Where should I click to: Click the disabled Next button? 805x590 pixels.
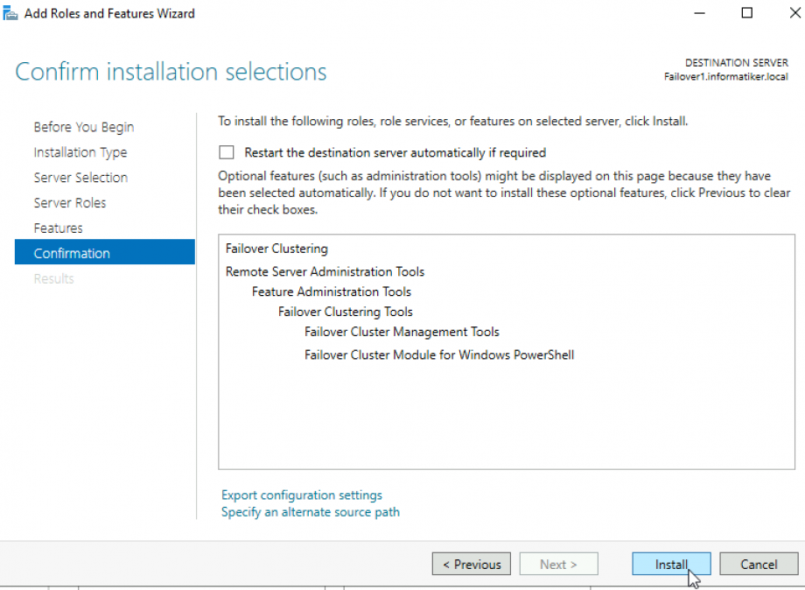coord(558,564)
